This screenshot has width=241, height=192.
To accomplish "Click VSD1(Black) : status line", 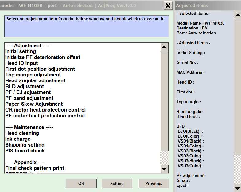I will tap(191, 141).
